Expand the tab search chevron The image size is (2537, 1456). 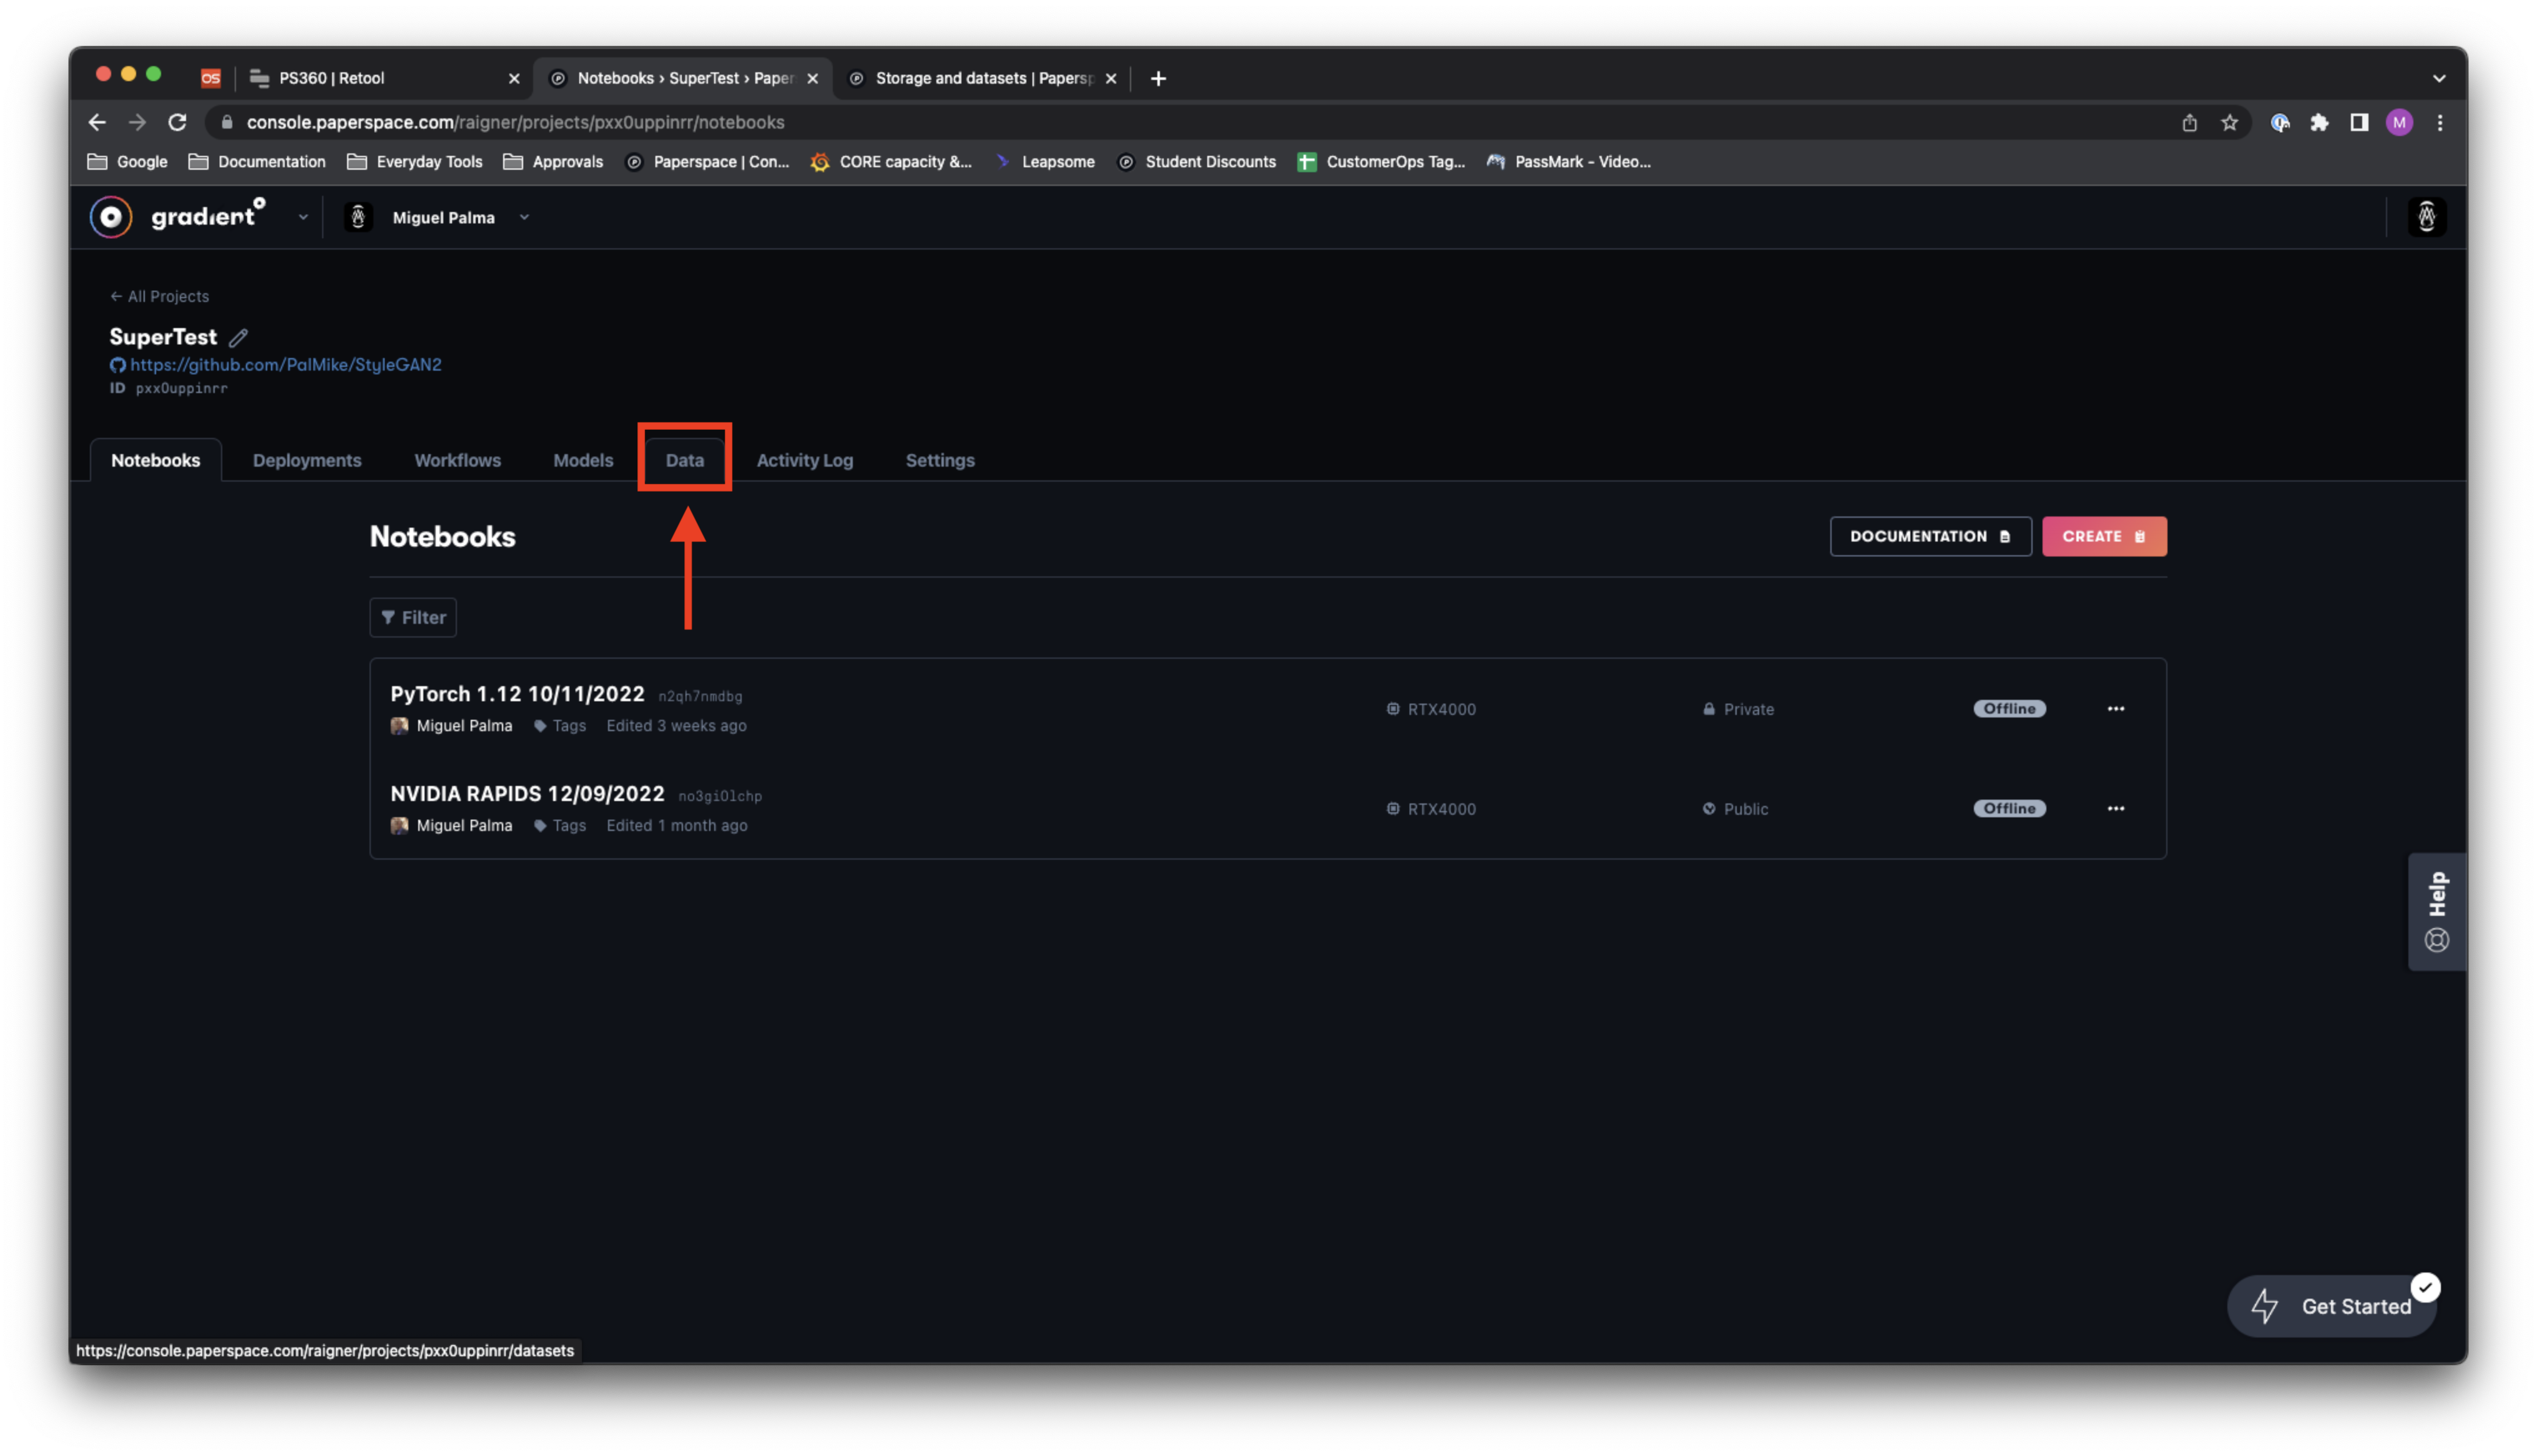2439,78
